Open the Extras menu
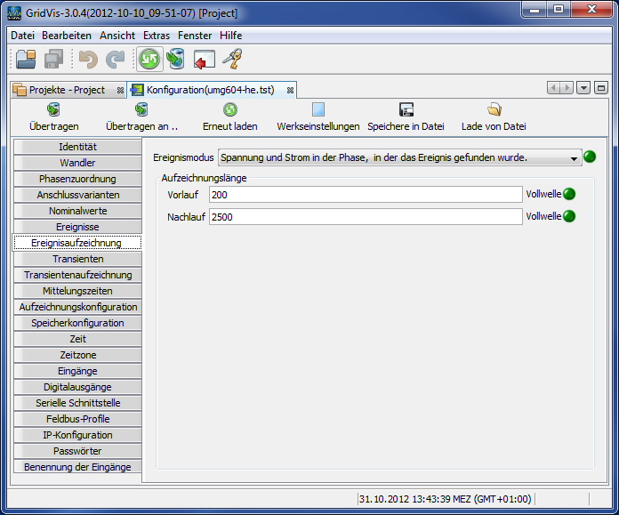 point(157,36)
